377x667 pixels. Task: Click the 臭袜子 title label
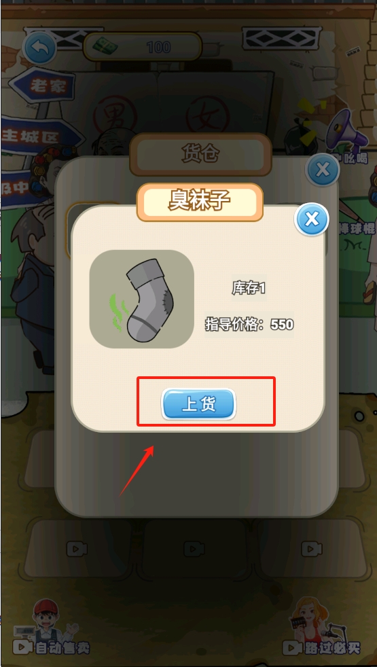click(x=200, y=202)
